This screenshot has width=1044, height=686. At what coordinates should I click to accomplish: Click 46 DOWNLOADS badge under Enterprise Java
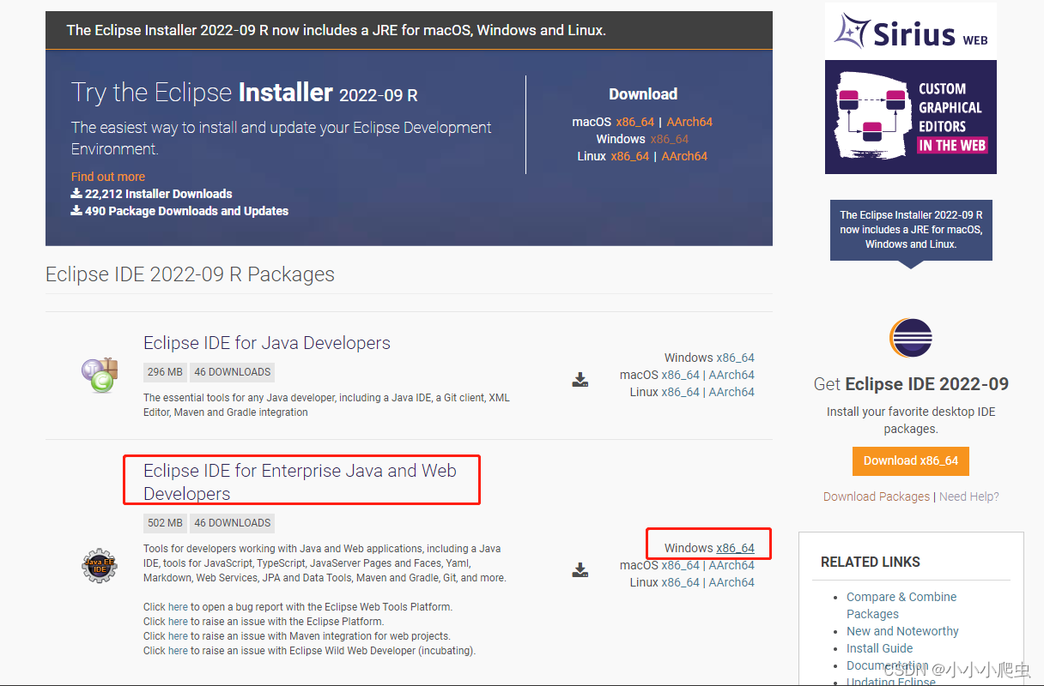click(233, 523)
